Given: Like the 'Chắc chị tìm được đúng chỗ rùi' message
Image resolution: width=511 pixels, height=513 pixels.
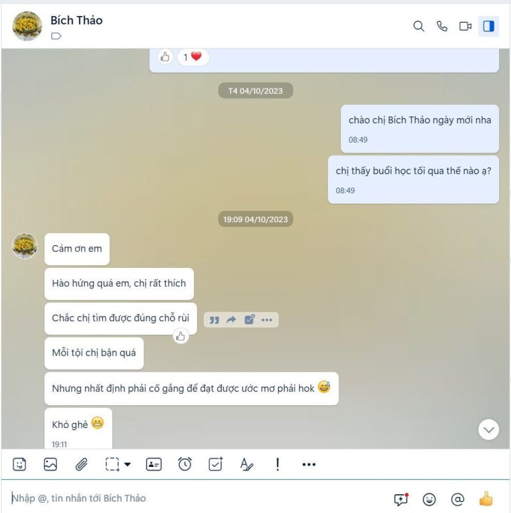Looking at the screenshot, I should pyautogui.click(x=180, y=336).
